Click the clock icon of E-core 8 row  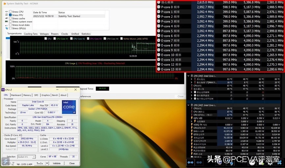coord(159,45)
